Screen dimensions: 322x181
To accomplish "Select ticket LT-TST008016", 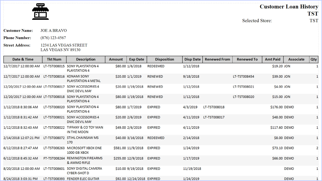I will click(x=54, y=77).
